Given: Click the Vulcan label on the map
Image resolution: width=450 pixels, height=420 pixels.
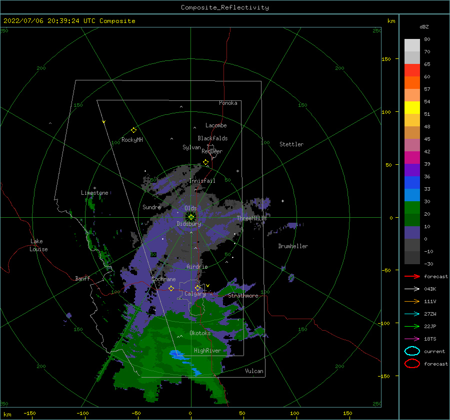Looking at the screenshot, I should [x=254, y=371].
